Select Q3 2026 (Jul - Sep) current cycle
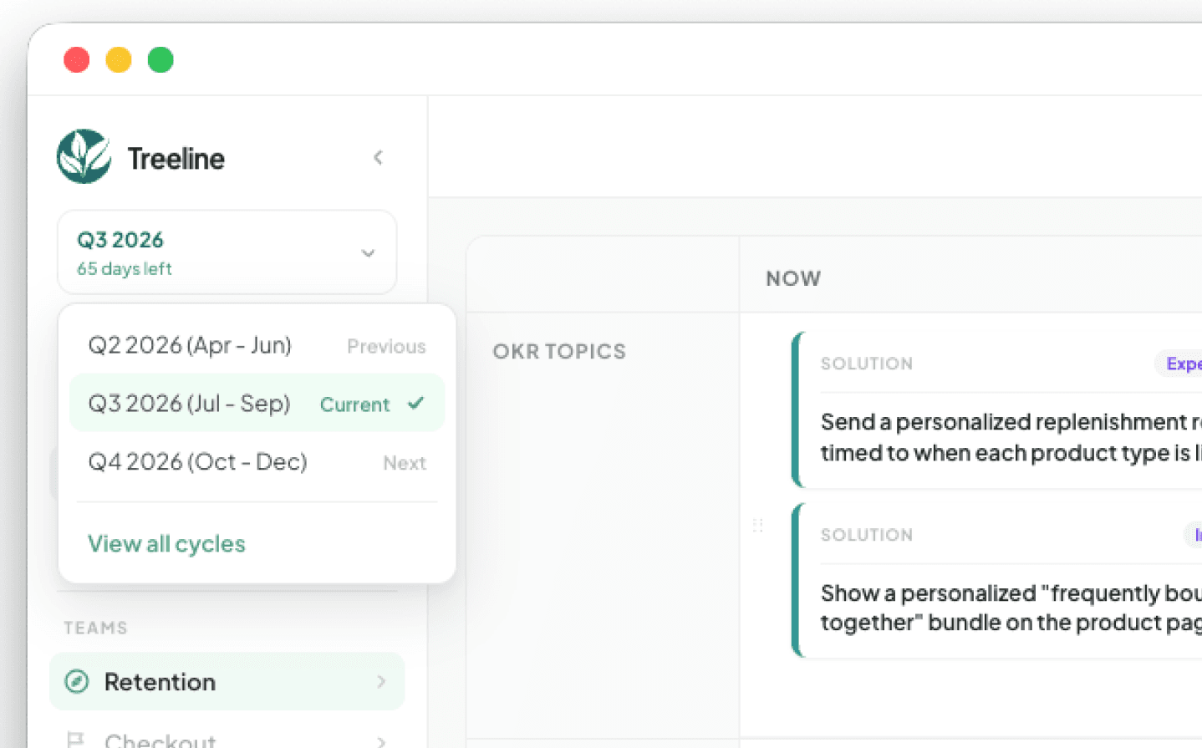 point(257,404)
